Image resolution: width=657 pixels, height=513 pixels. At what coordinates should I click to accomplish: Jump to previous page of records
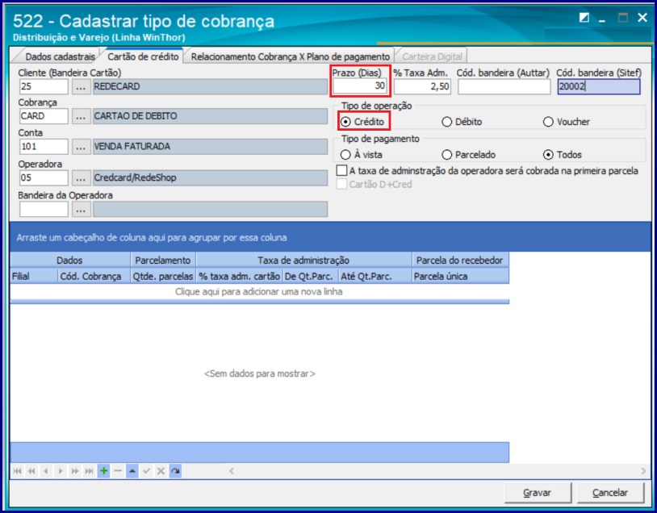[x=31, y=471]
